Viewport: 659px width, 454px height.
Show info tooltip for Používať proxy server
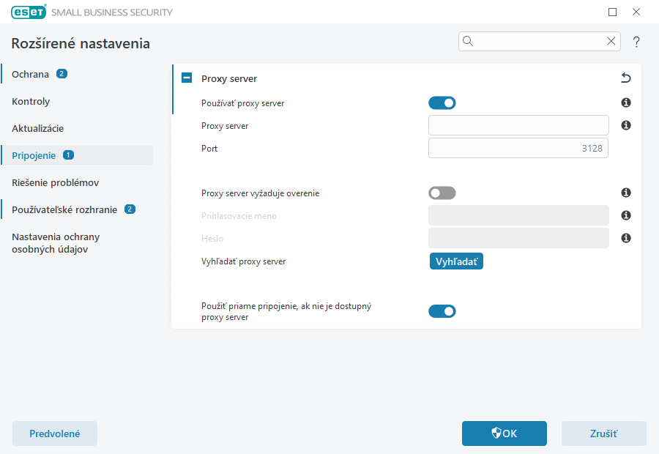click(625, 103)
